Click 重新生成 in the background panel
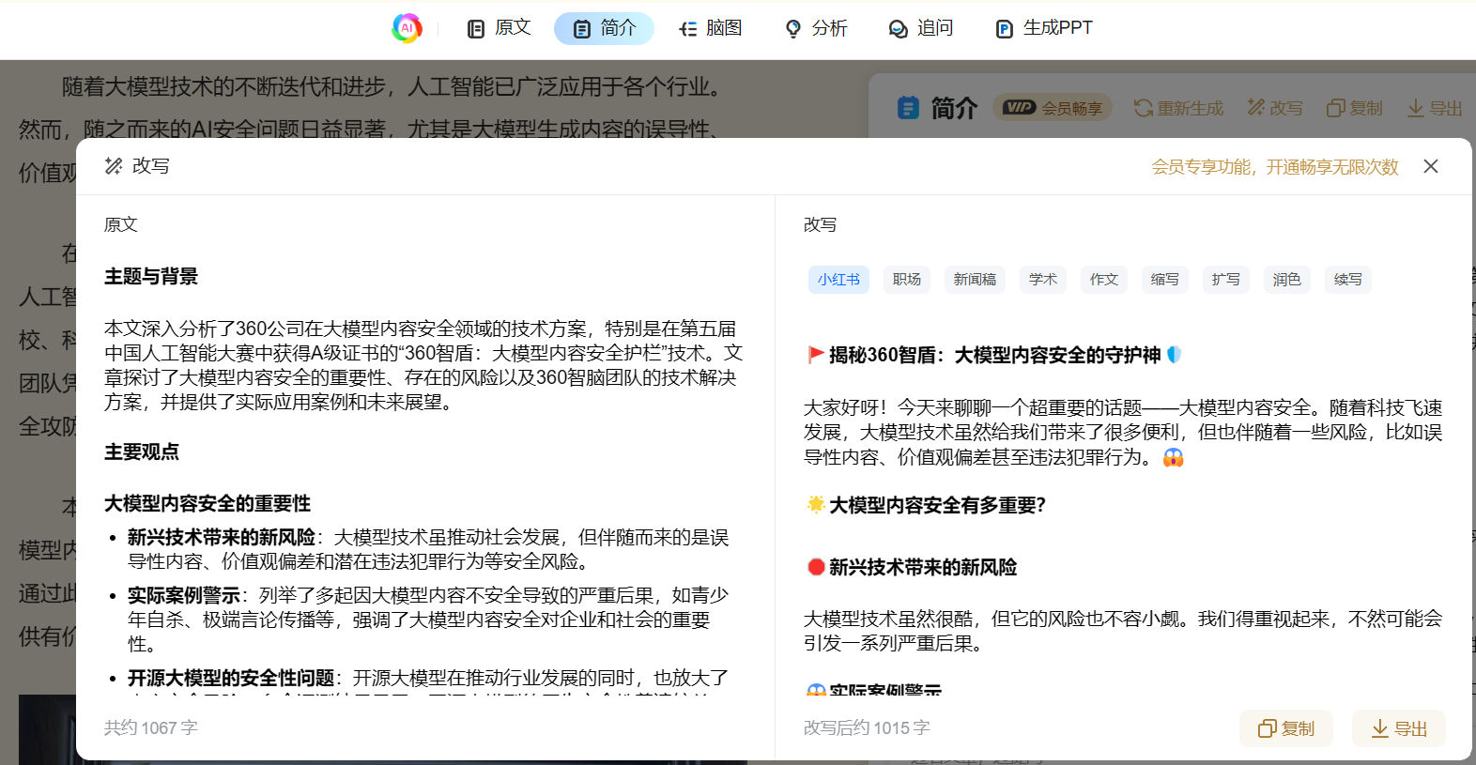Image resolution: width=1476 pixels, height=765 pixels. tap(1179, 109)
